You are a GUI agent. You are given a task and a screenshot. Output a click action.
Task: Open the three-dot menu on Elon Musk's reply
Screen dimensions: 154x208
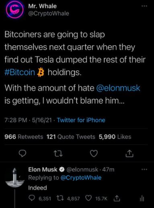tap(144, 169)
